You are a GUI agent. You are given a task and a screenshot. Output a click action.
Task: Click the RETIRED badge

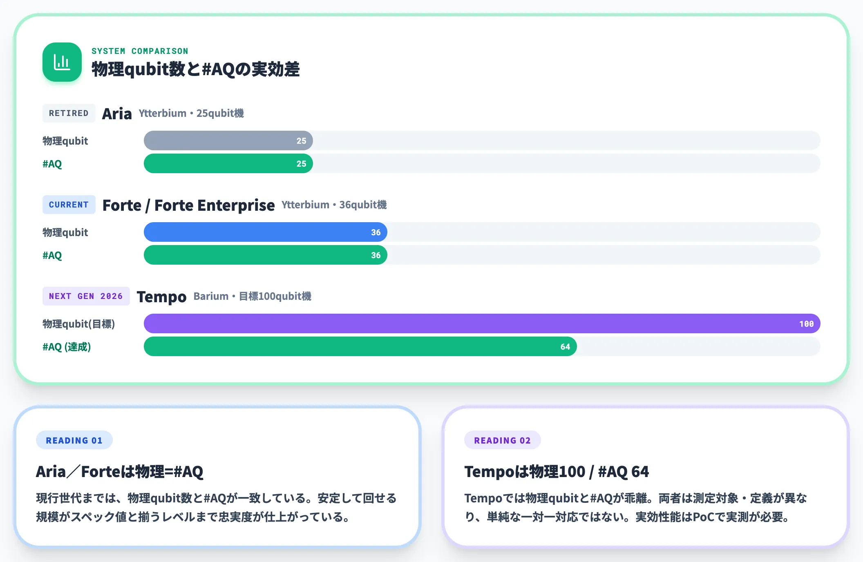69,113
